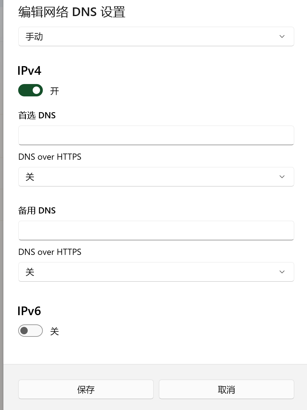Select the IPv4 section heading
The height and width of the screenshot is (410, 307).
coord(29,71)
